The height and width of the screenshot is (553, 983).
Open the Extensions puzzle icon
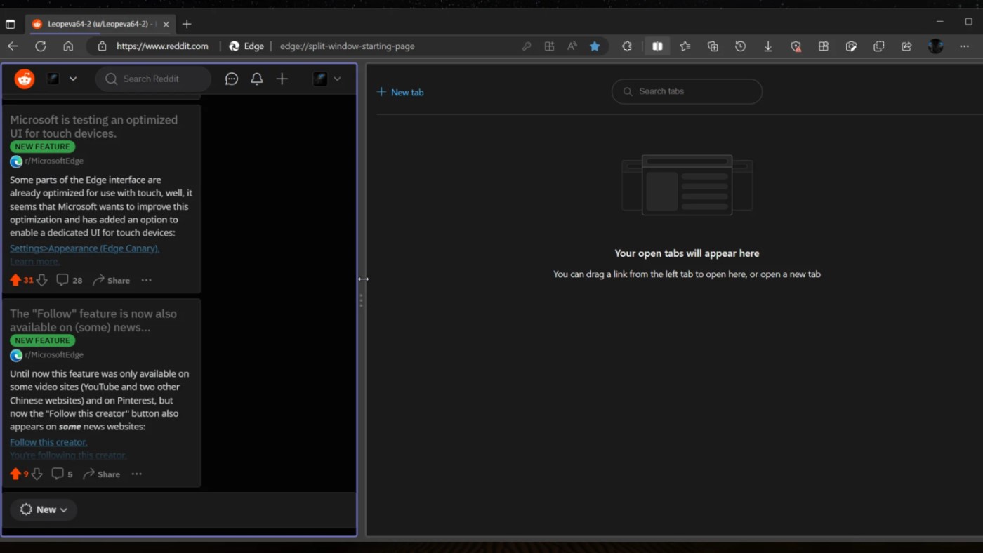(627, 46)
